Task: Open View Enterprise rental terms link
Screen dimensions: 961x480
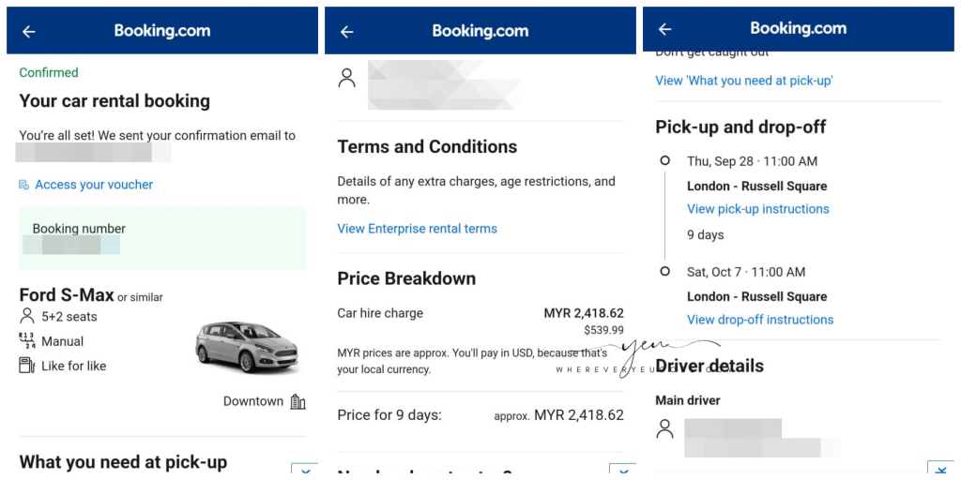Action: (x=417, y=229)
